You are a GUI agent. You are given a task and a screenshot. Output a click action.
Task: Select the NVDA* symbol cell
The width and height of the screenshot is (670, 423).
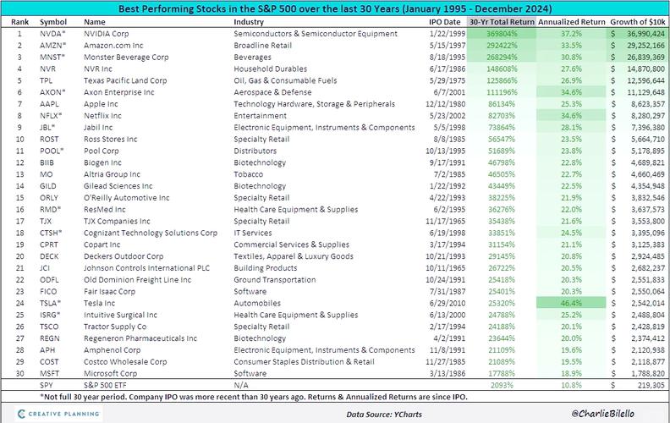click(x=52, y=33)
